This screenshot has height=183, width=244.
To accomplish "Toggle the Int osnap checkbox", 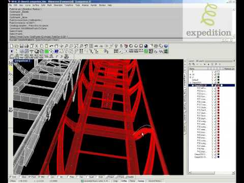I will click(58, 177).
